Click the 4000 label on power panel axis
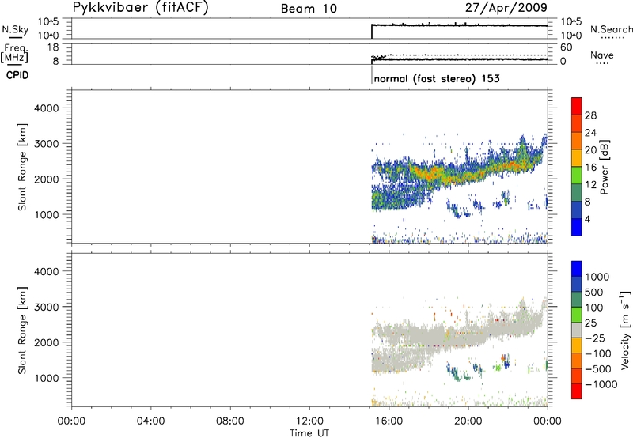Viewport: 633px width, 438px height. pos(47,108)
